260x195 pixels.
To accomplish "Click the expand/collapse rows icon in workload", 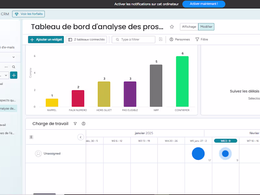I will click(x=31, y=137).
